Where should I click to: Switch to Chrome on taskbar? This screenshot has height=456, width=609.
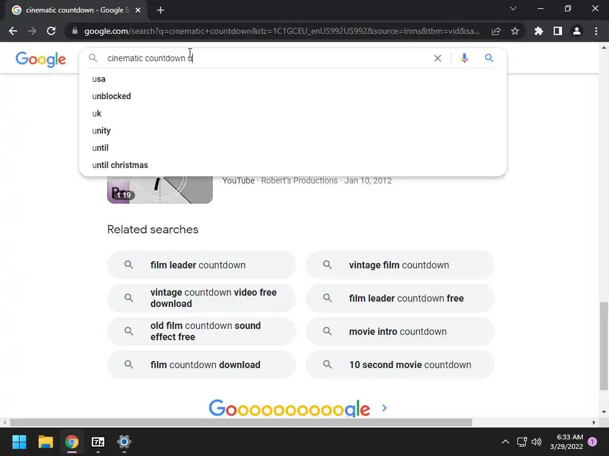point(72,442)
